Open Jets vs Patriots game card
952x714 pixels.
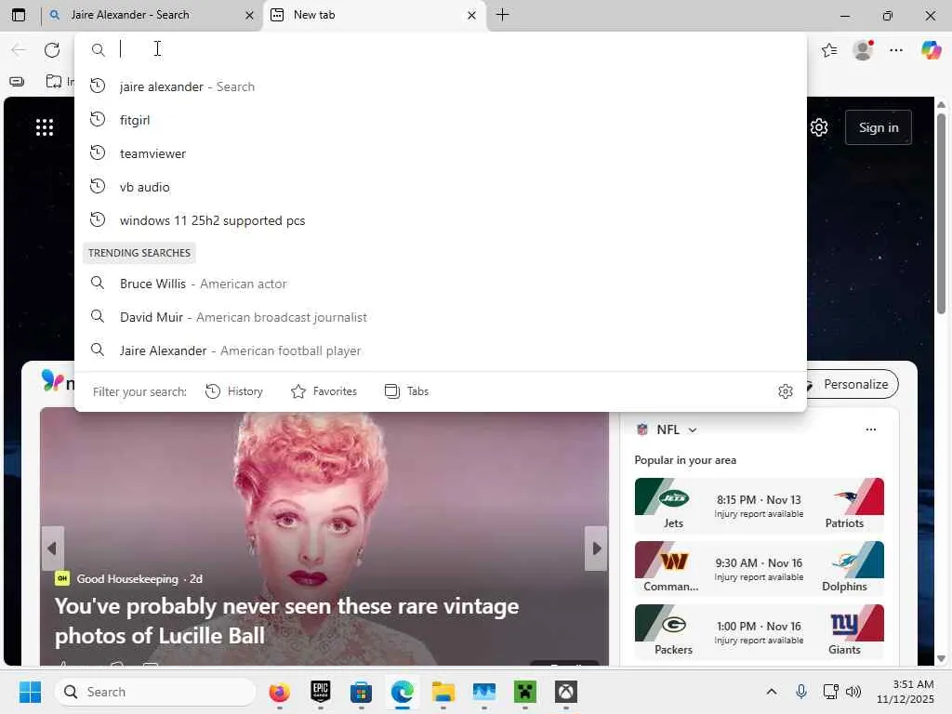(x=759, y=505)
